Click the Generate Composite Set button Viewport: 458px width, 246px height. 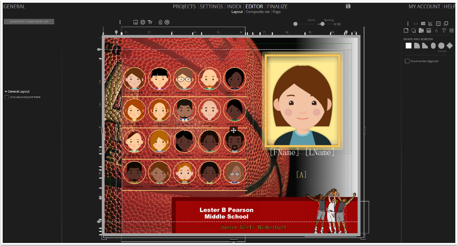click(x=29, y=22)
